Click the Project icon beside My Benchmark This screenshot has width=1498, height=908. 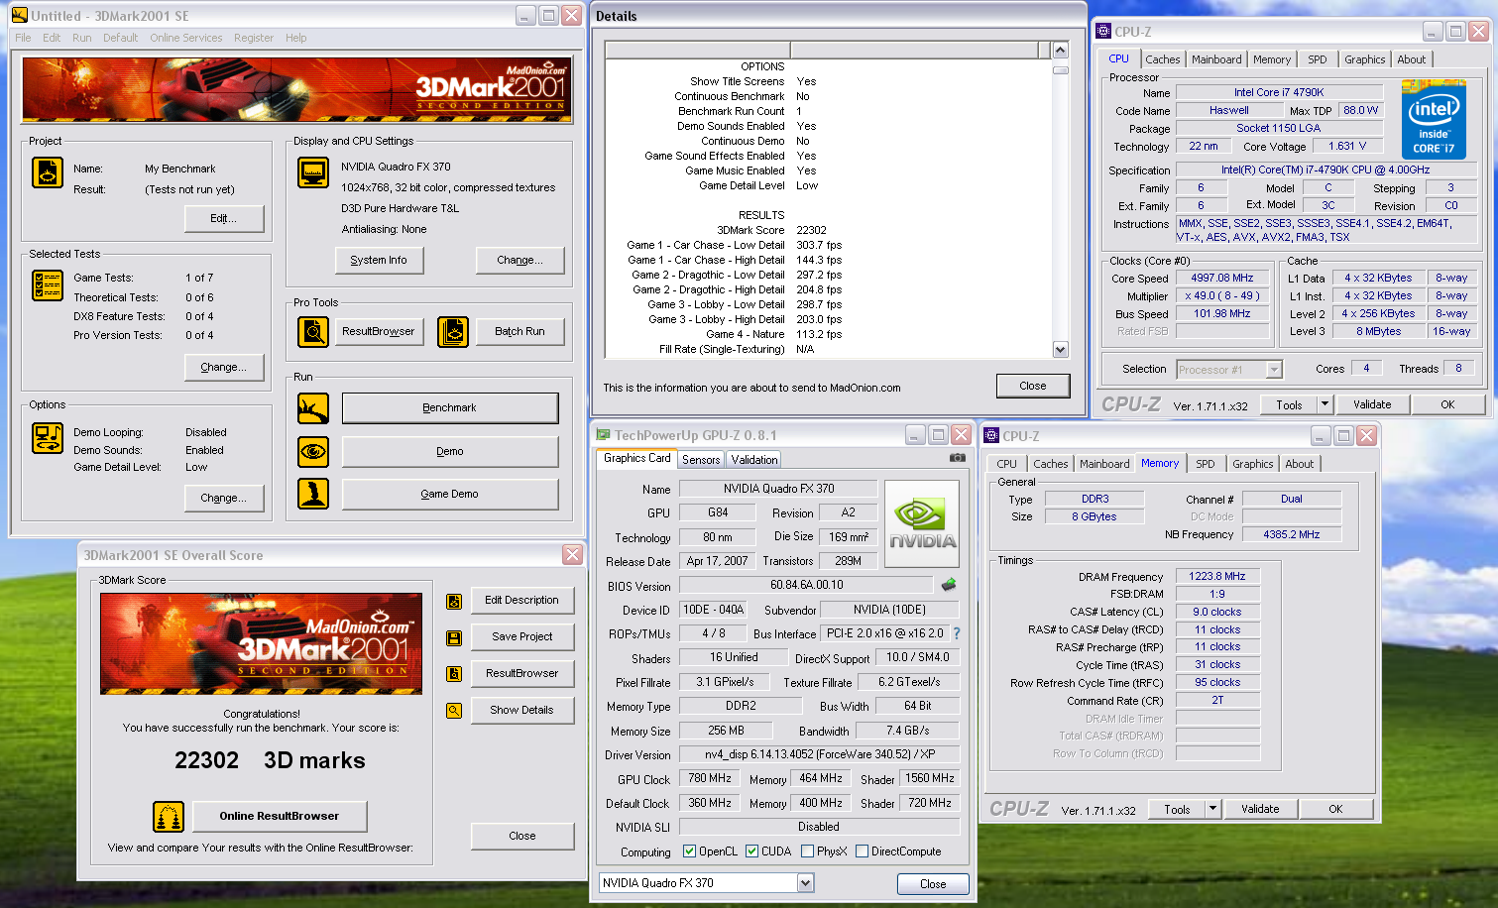(48, 172)
